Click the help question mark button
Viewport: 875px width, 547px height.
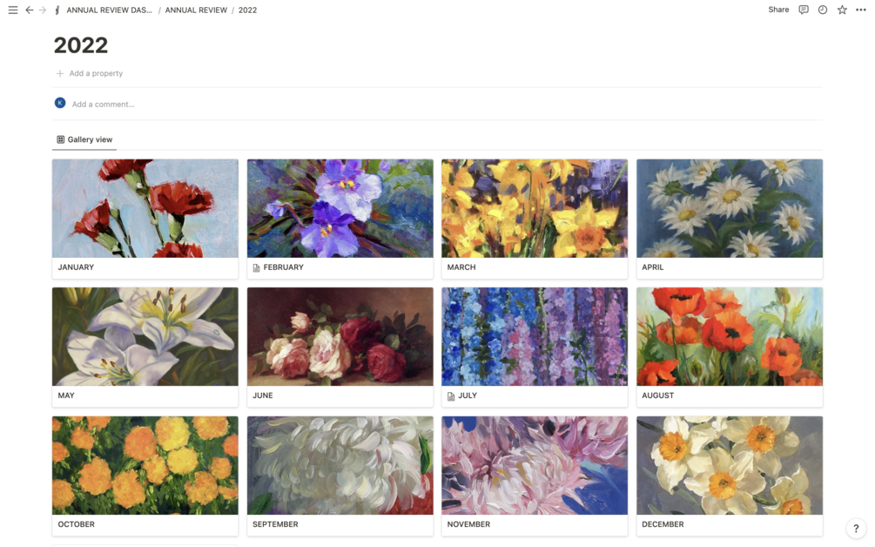[856, 528]
